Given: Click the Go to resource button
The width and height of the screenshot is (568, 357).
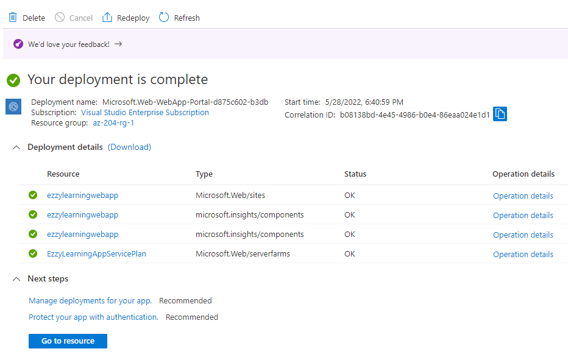Looking at the screenshot, I should [x=68, y=341].
